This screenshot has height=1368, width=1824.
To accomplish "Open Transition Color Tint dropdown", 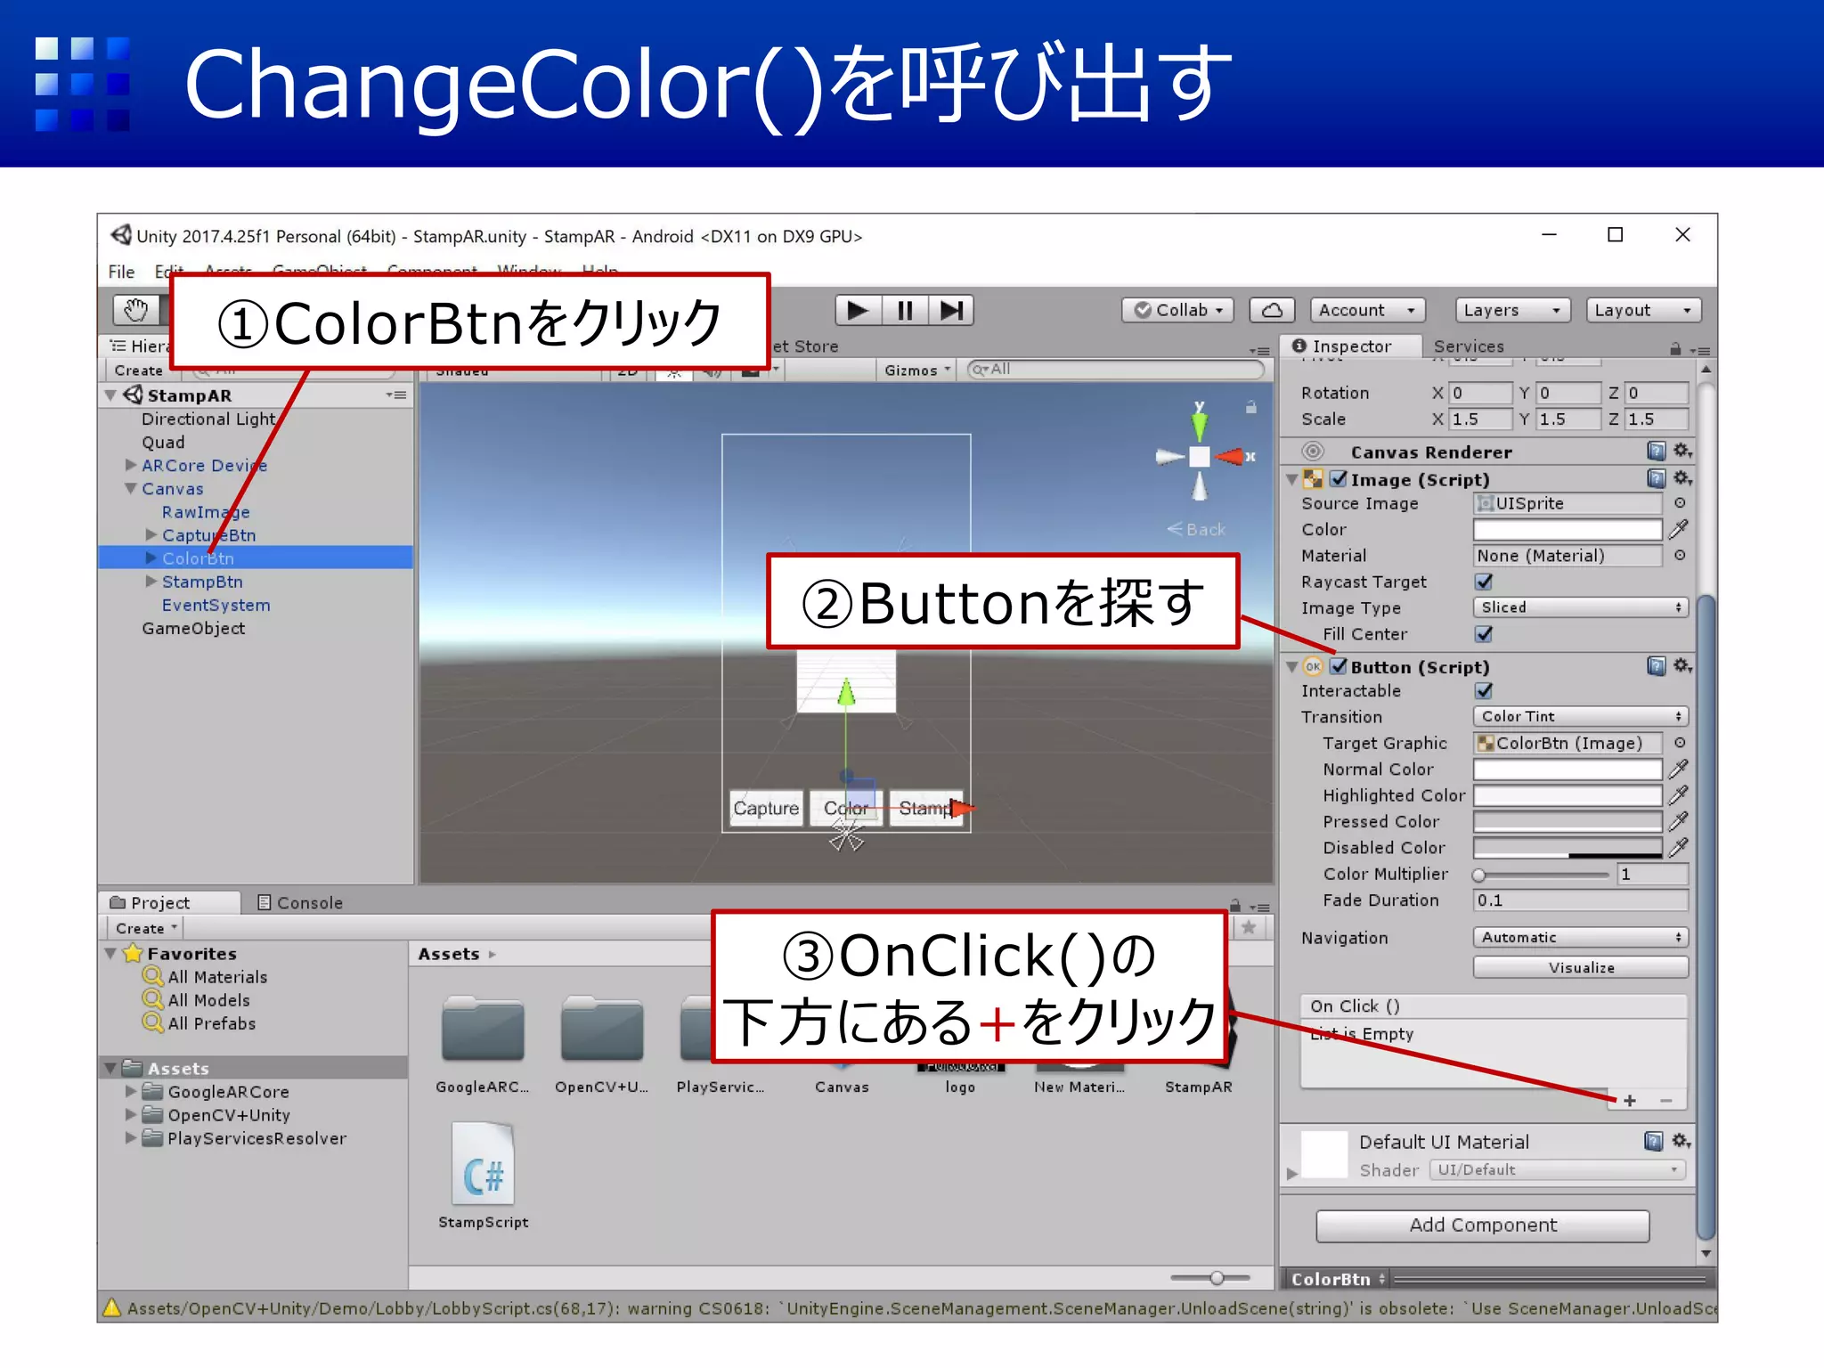I will coord(1581,716).
